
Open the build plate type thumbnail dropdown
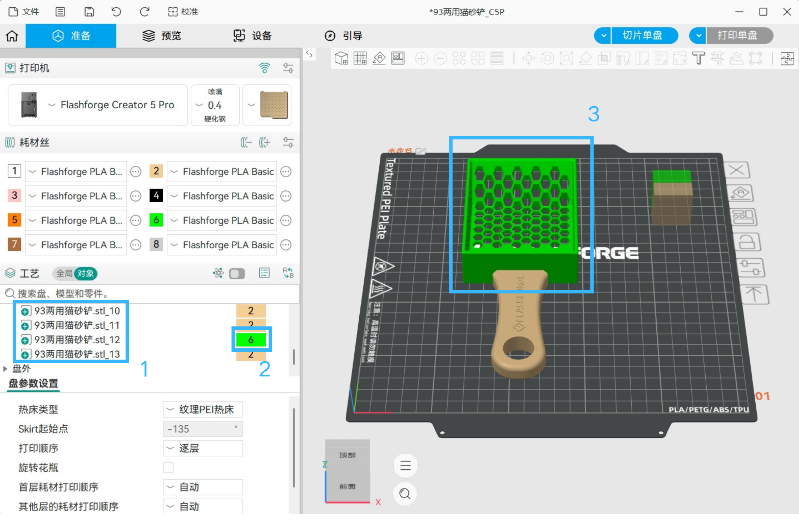tap(267, 105)
